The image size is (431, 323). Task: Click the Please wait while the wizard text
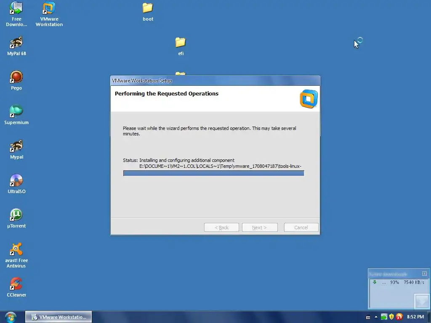click(x=210, y=131)
